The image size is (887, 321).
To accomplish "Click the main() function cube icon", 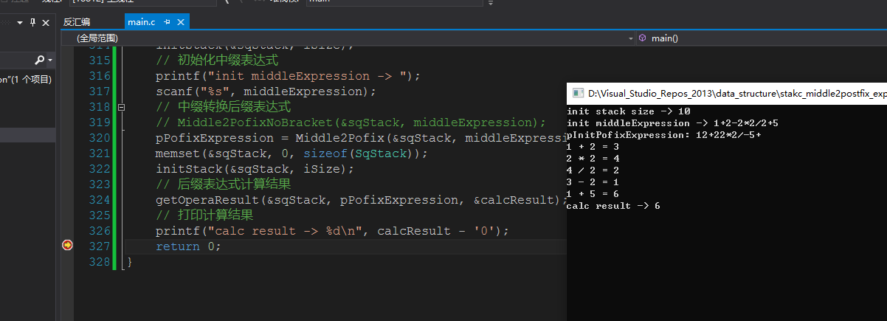I will (642, 38).
